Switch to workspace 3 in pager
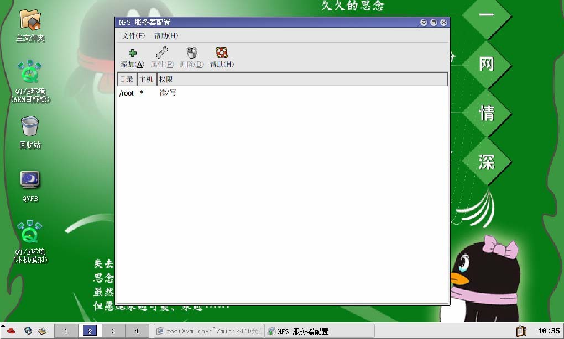 point(113,331)
